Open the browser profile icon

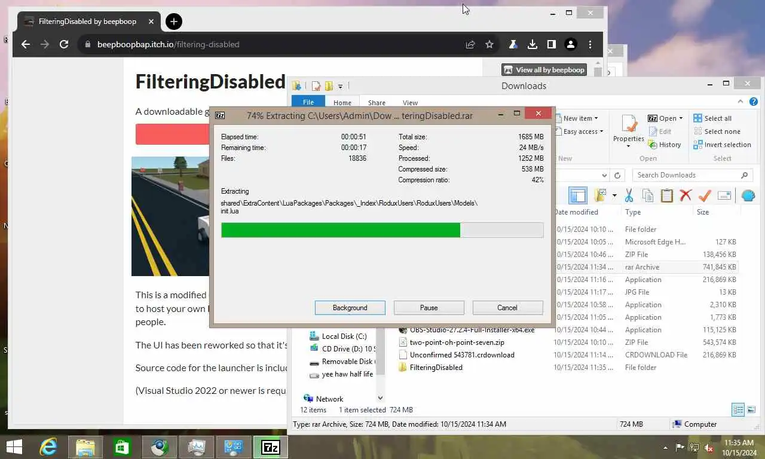(570, 44)
